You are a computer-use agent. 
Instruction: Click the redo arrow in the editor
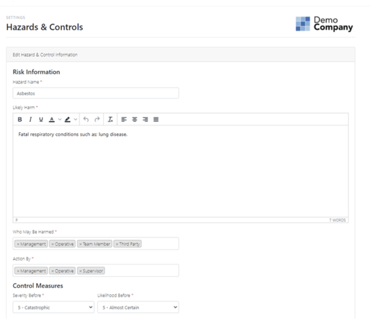(x=97, y=119)
